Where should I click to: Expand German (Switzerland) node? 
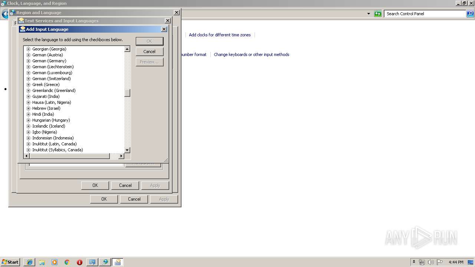coord(28,79)
